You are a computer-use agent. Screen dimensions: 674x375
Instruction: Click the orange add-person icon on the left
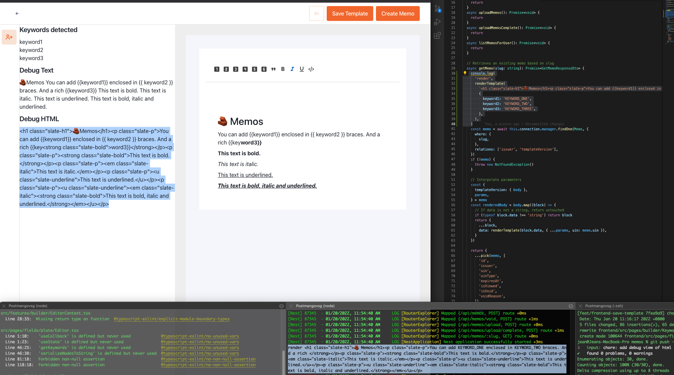coord(9,37)
